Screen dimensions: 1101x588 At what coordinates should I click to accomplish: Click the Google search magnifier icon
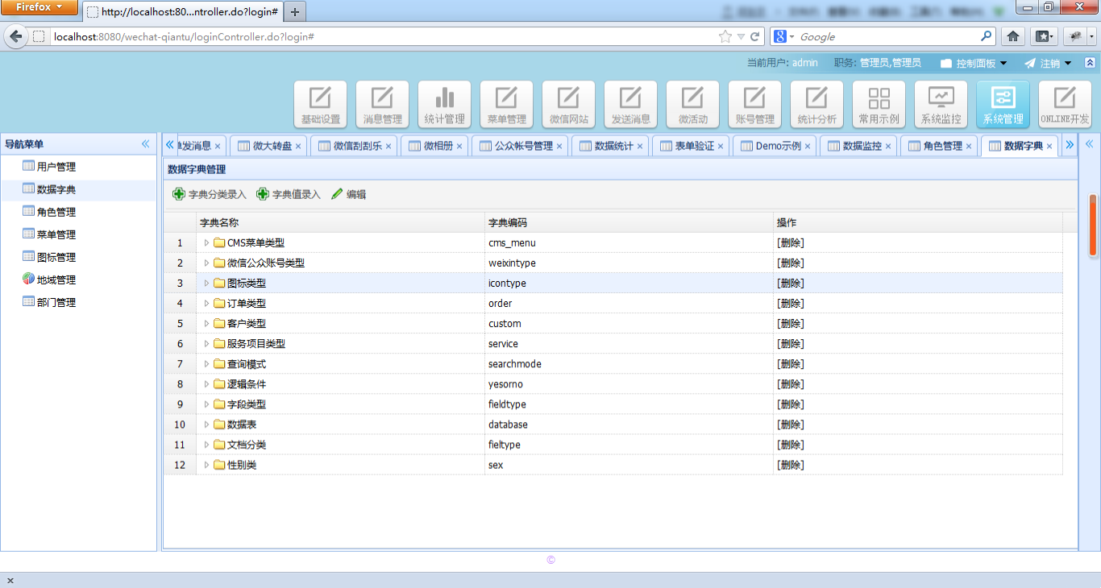(x=986, y=36)
